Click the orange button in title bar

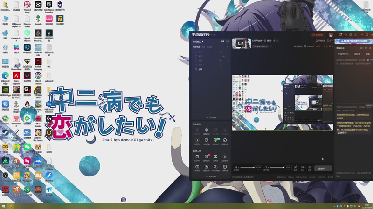pos(318,35)
